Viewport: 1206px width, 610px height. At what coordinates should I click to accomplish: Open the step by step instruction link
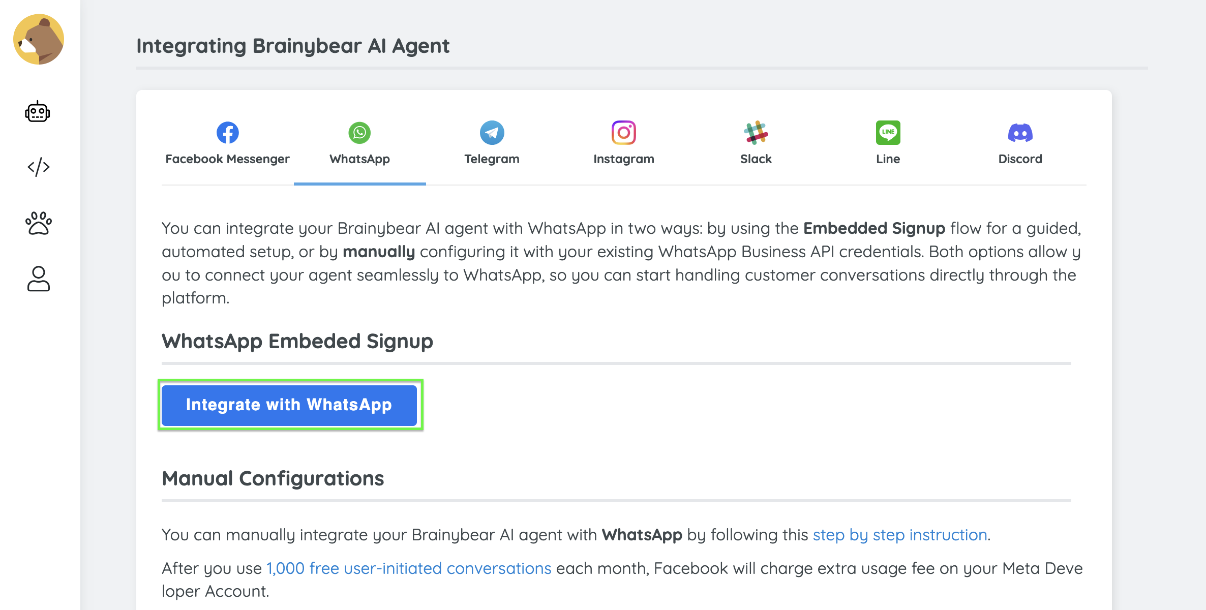pos(900,535)
